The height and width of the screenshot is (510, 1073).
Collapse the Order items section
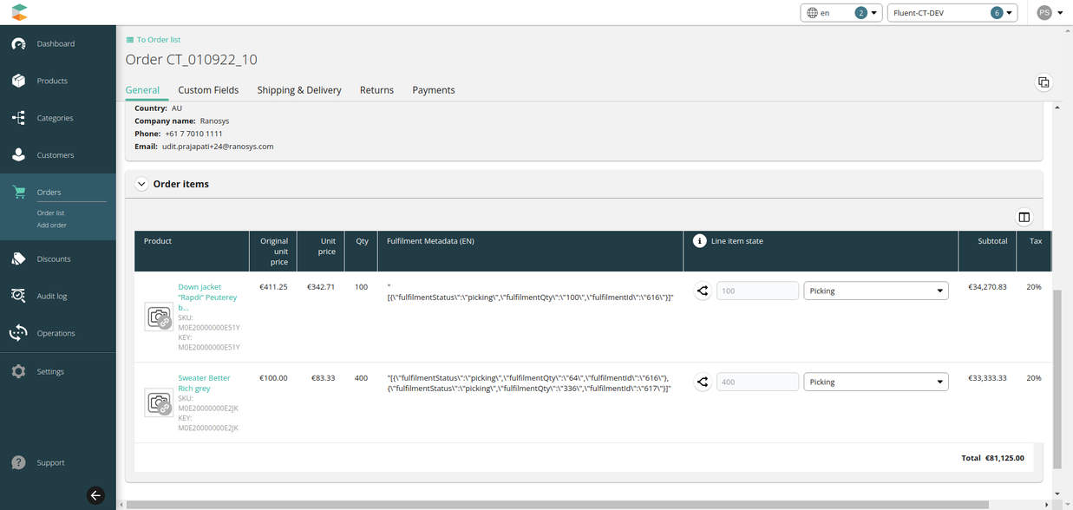click(x=141, y=184)
